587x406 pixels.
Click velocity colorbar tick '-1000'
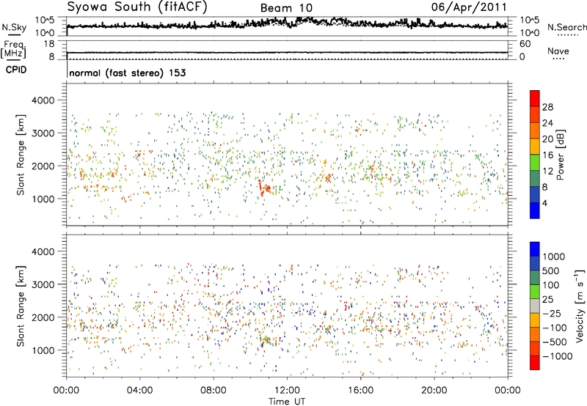pyautogui.click(x=558, y=356)
